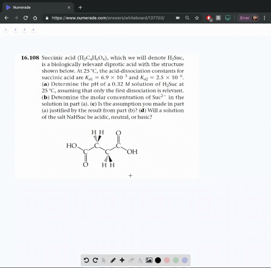271x268 pixels.
Task: Open the browser three-dot menu
Action: point(264,18)
